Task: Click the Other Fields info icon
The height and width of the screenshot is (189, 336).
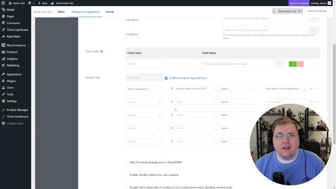Action: click(x=102, y=51)
